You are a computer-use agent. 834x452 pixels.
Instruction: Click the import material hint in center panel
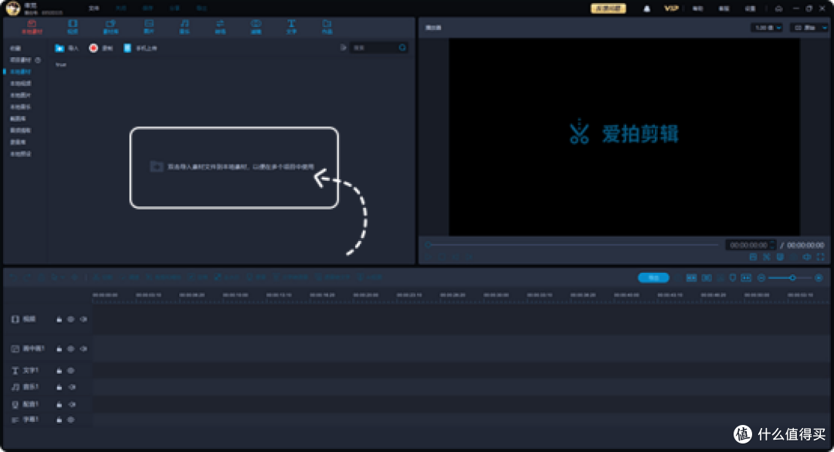pos(234,167)
